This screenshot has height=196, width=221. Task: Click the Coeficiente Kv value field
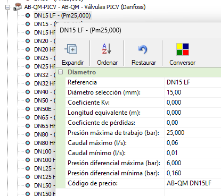click(x=193, y=103)
